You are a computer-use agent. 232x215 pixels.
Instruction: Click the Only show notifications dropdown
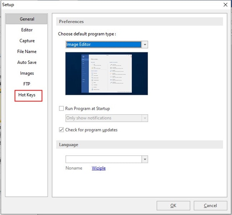pos(107,118)
